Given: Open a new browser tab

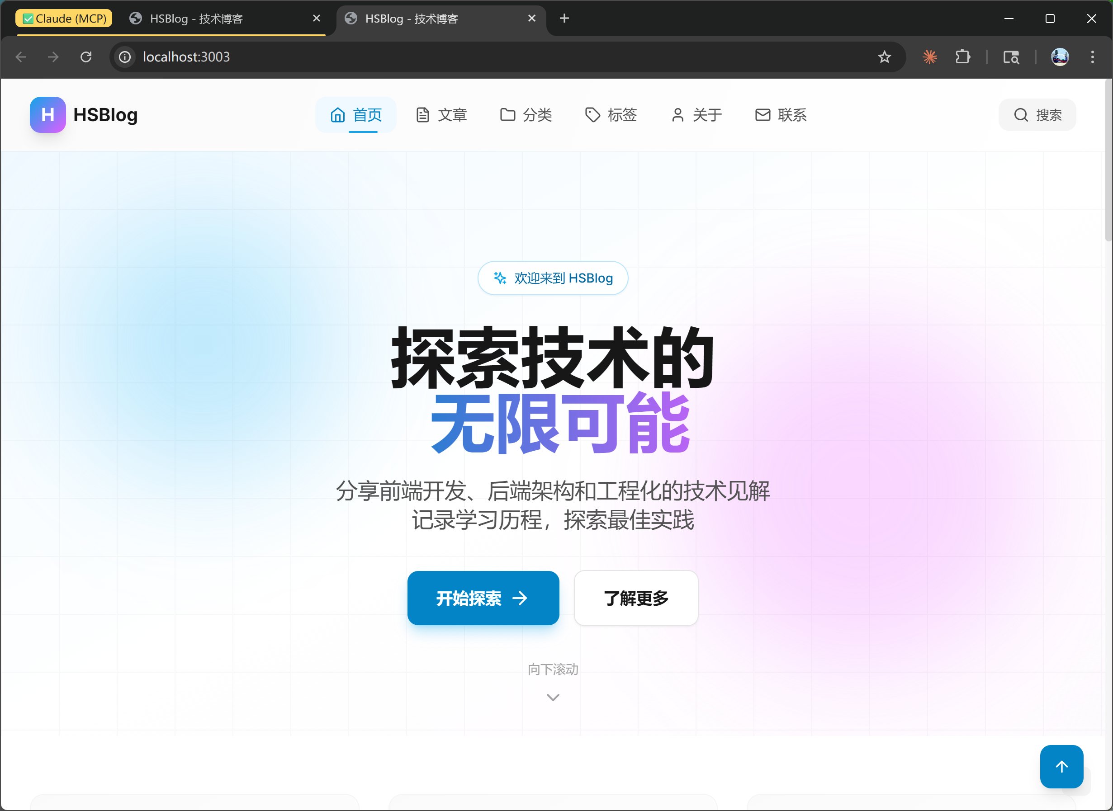Looking at the screenshot, I should [x=564, y=19].
